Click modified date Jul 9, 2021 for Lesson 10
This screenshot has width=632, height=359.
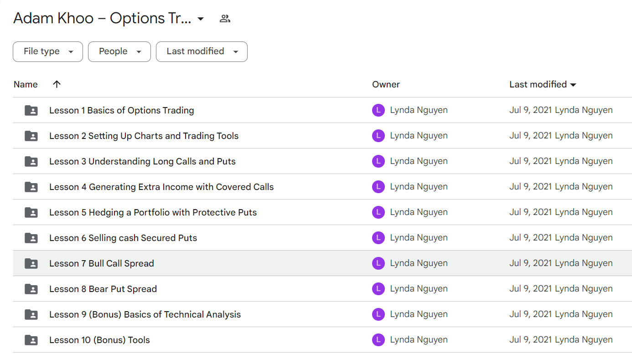[531, 340]
